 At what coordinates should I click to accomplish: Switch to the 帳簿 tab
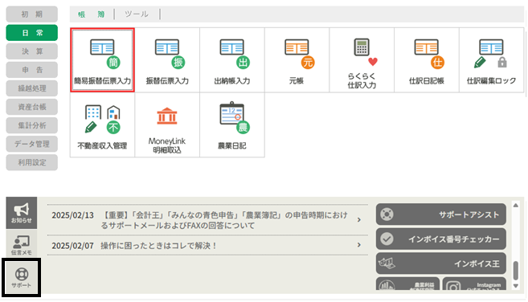tap(92, 14)
